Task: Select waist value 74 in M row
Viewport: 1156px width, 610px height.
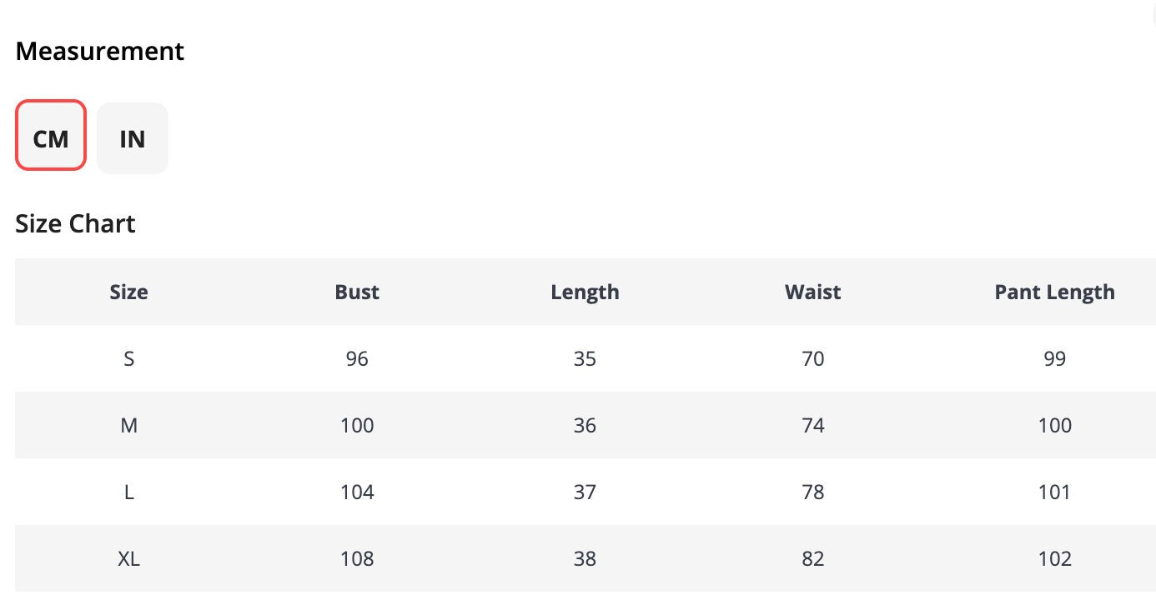Action: [x=812, y=426]
